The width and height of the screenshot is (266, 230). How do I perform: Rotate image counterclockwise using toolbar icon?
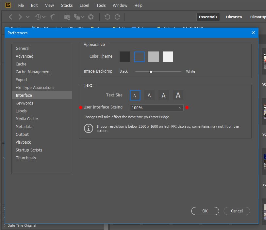(108, 17)
